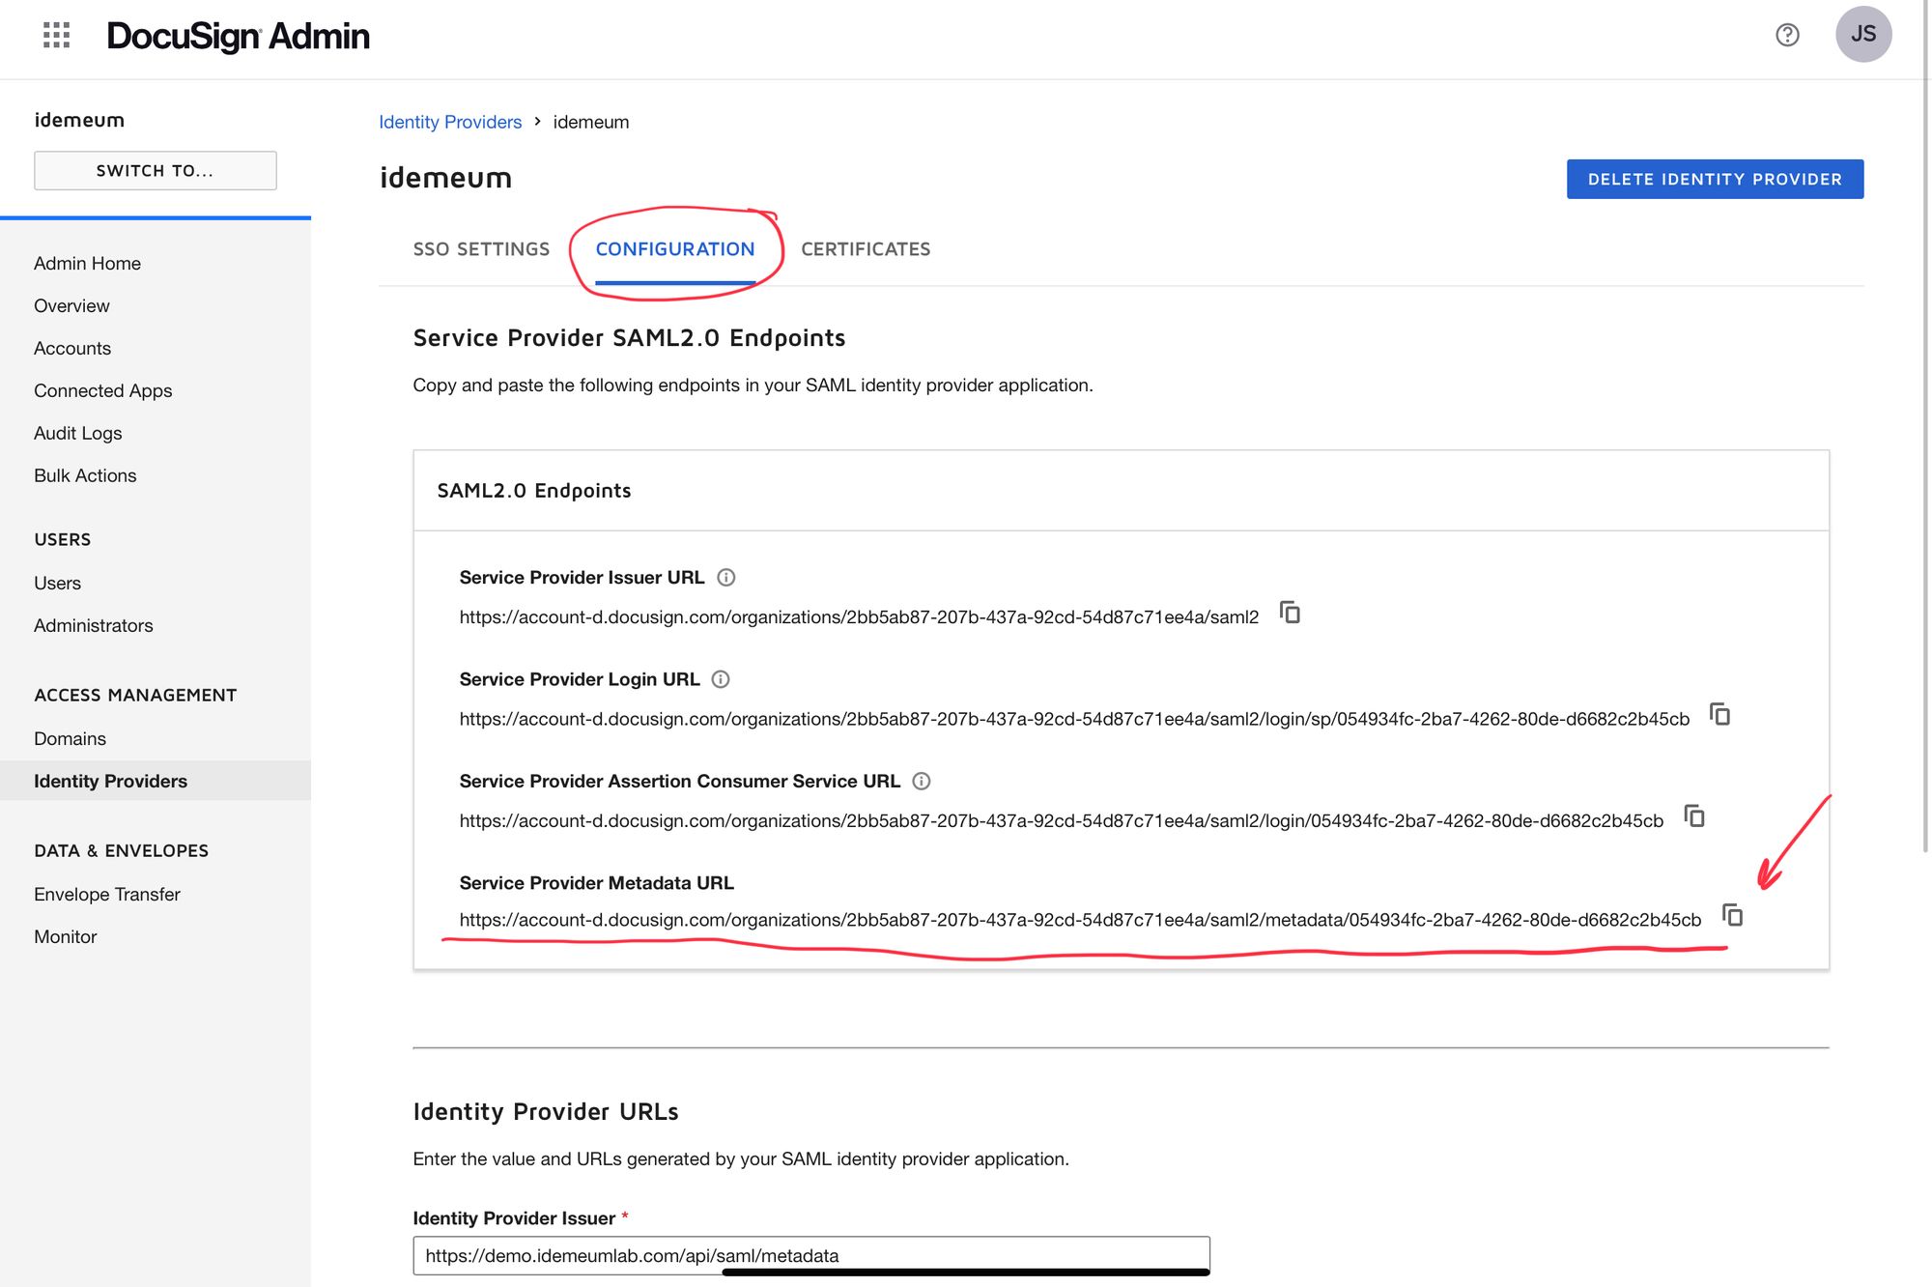
Task: Open Administrators in the sidebar
Action: 94,625
